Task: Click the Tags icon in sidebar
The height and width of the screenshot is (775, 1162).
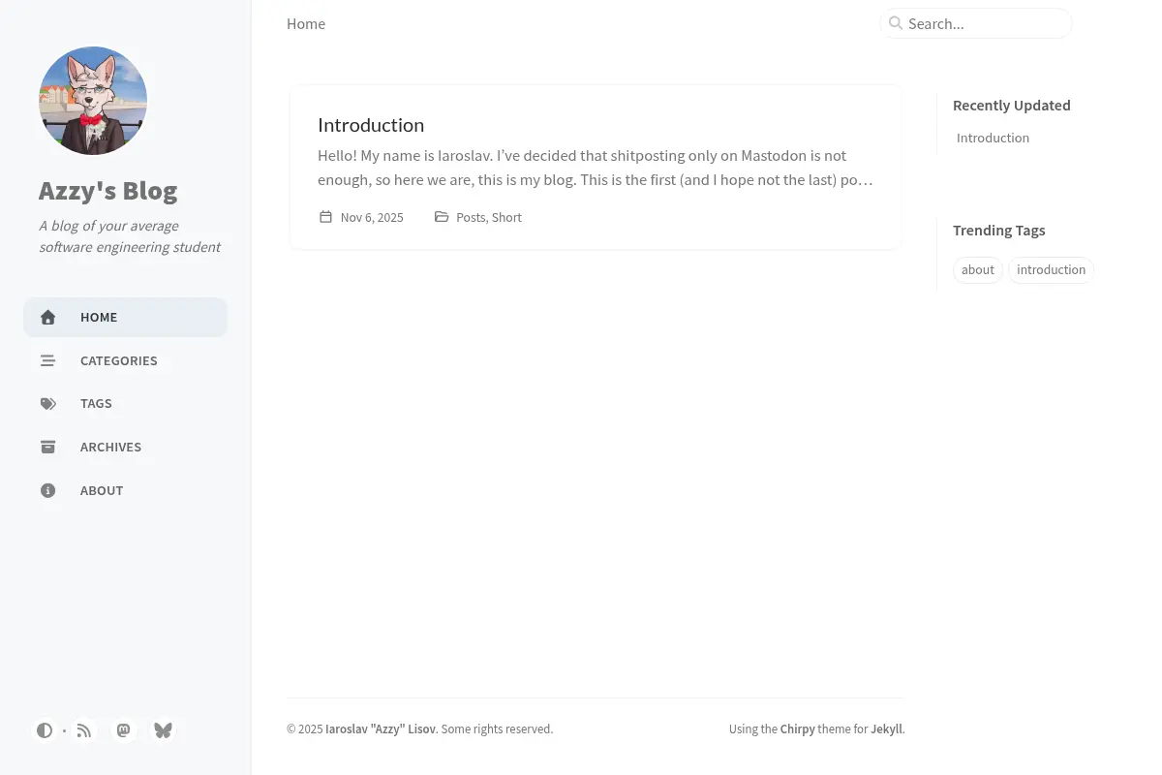Action: (47, 404)
